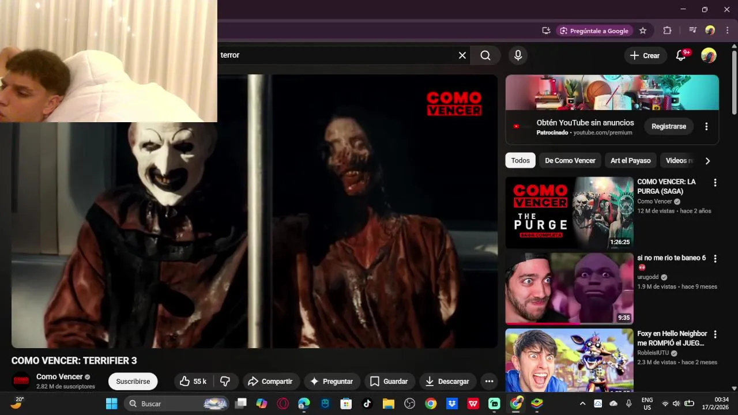Open the YouTube account avatar menu
Image resolution: width=738 pixels, height=415 pixels.
click(709, 55)
